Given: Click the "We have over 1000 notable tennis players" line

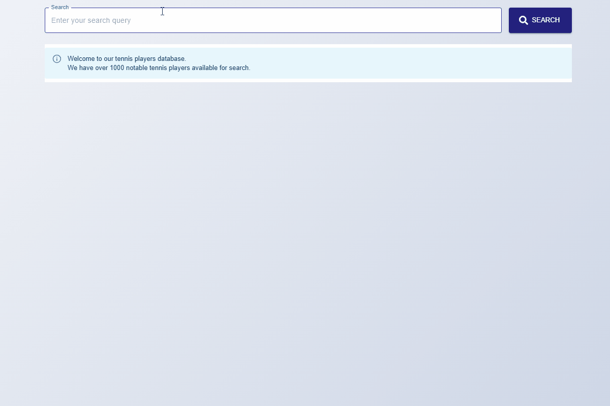Looking at the screenshot, I should (159, 68).
